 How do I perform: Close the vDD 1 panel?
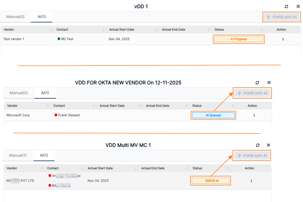[x=298, y=7]
